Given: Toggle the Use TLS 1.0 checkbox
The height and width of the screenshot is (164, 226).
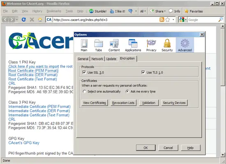Looking at the screenshot, I should (143, 72).
